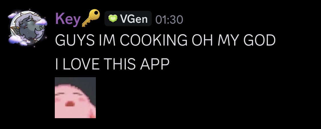Click the 01:30 message timestamp
The image size is (321, 129).
pyautogui.click(x=169, y=19)
